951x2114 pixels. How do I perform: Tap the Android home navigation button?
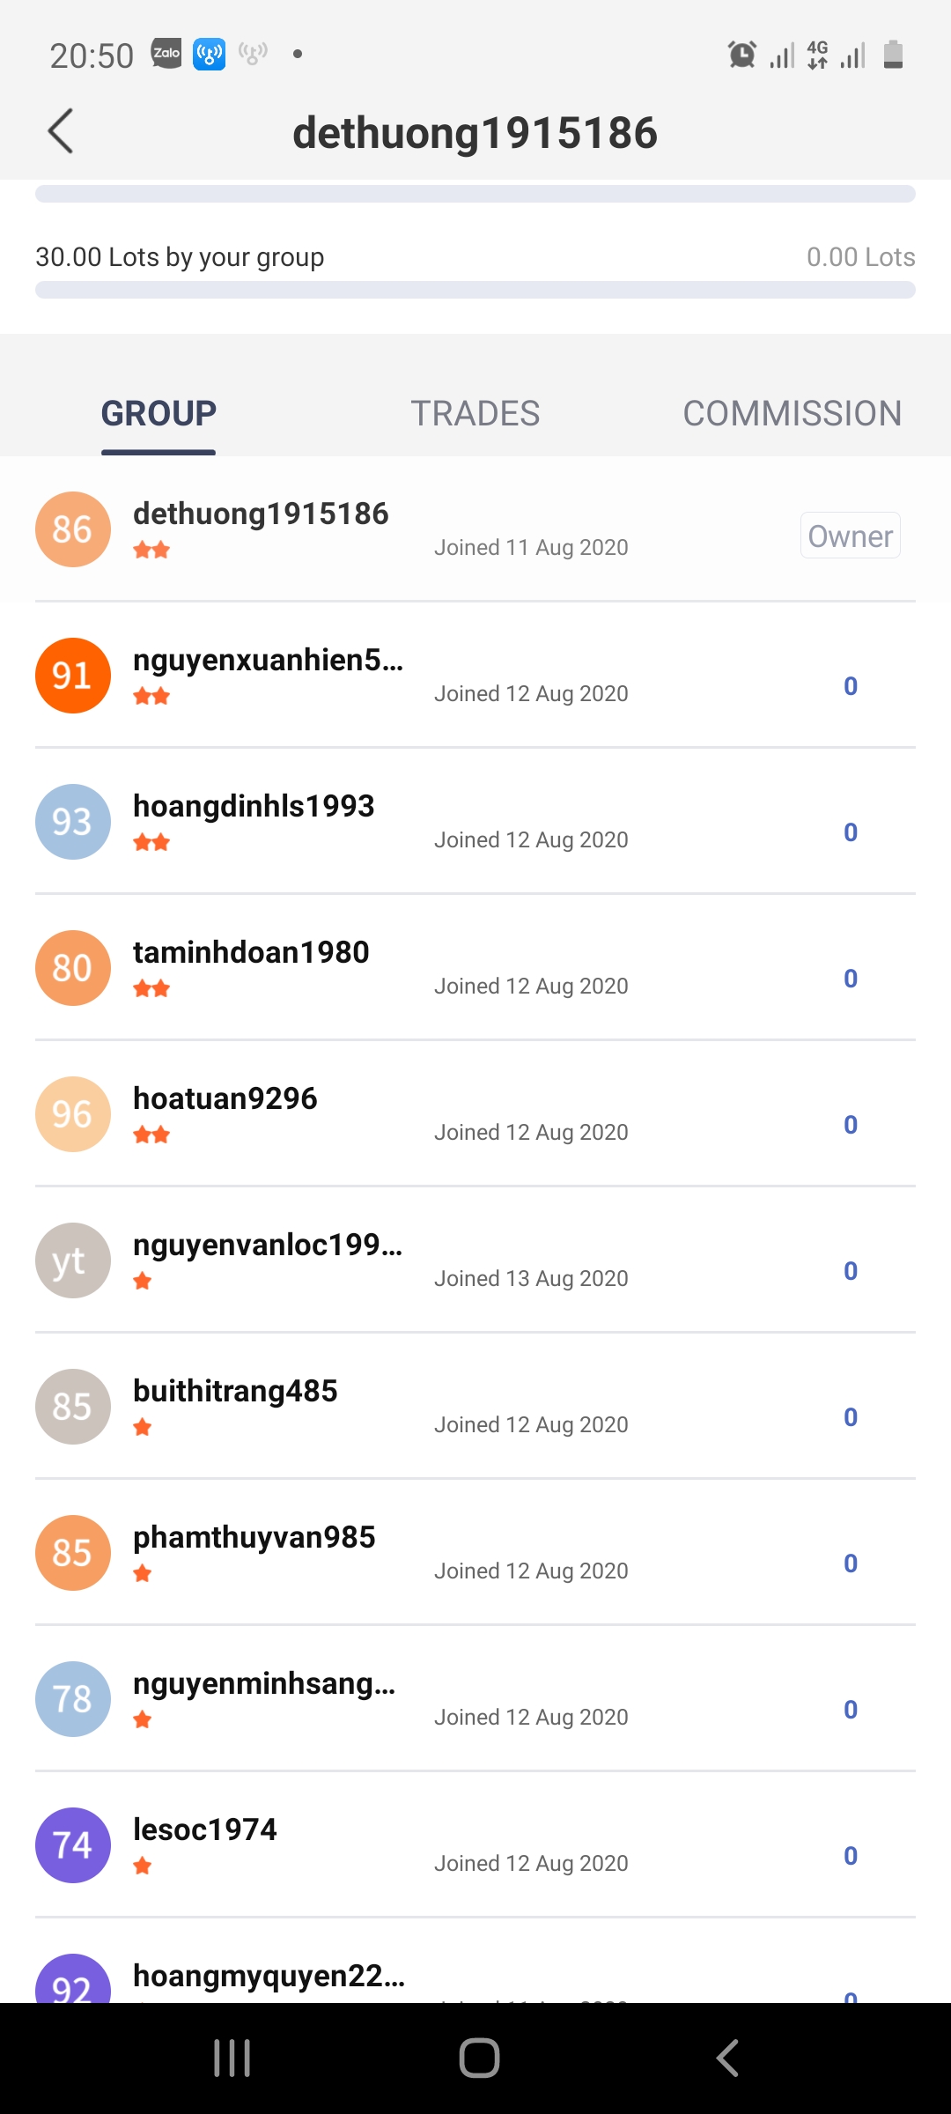(479, 2059)
